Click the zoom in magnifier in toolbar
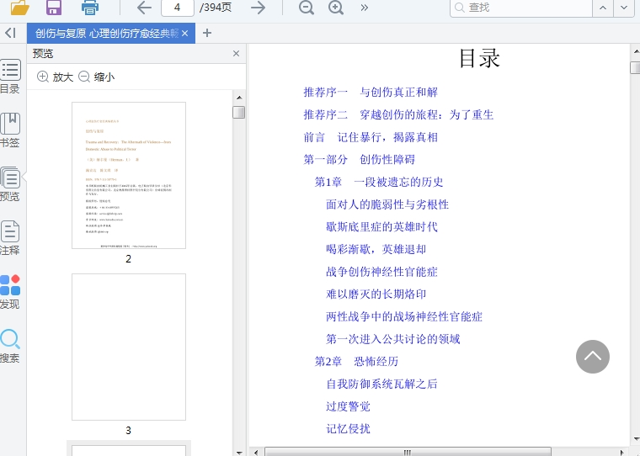 click(336, 8)
